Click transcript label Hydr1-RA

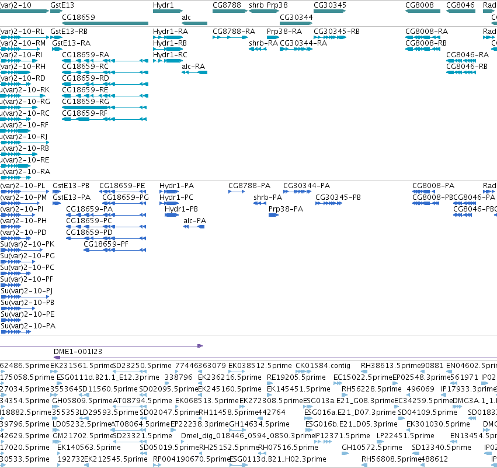[171, 32]
